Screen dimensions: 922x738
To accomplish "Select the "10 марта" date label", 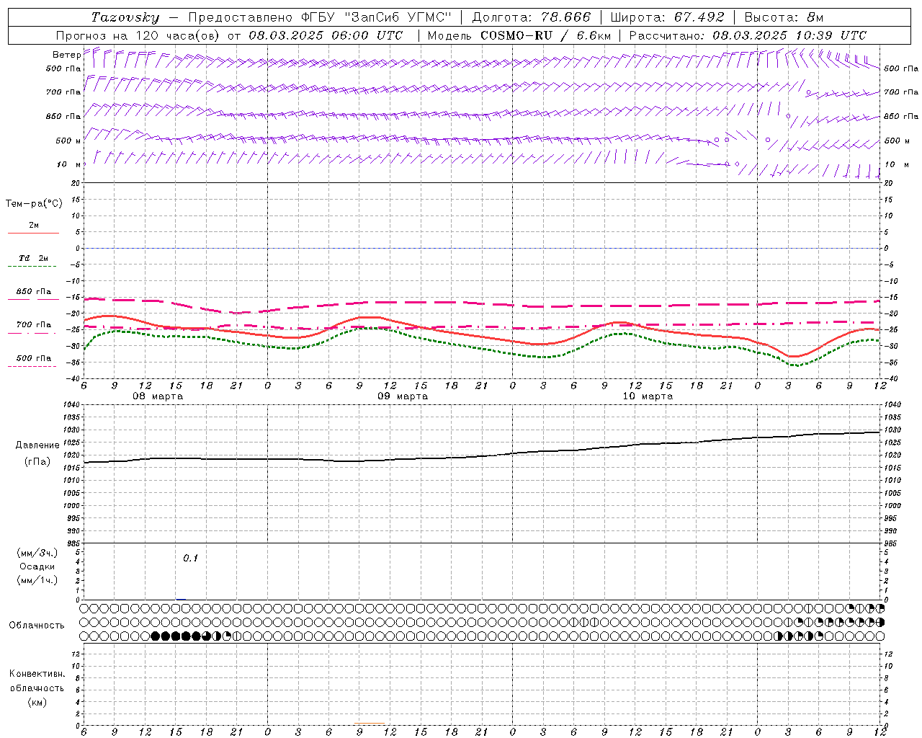I will pyautogui.click(x=648, y=396).
